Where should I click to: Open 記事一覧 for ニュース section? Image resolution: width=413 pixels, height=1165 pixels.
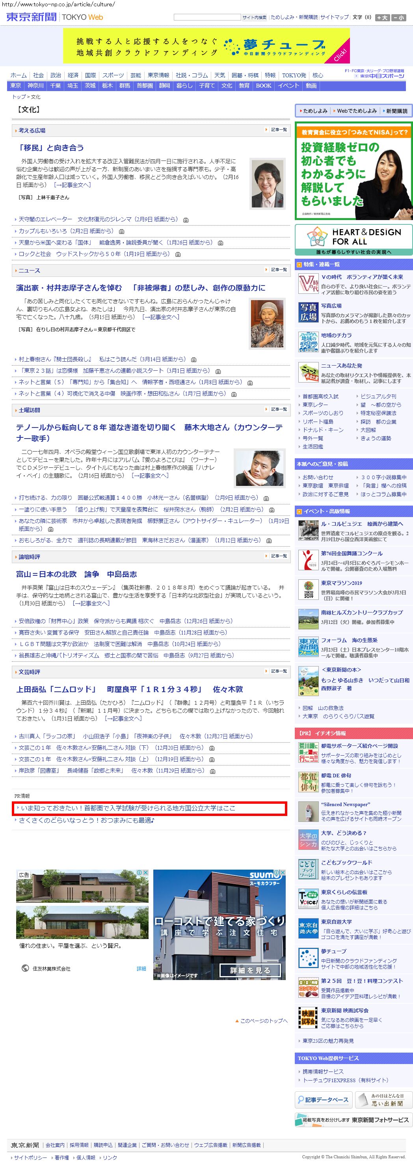pyautogui.click(x=276, y=269)
